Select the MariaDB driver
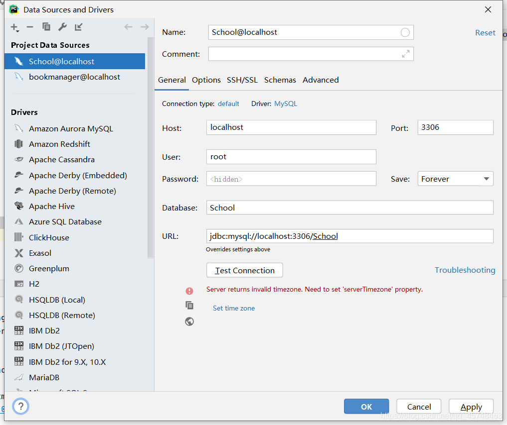 coord(44,378)
